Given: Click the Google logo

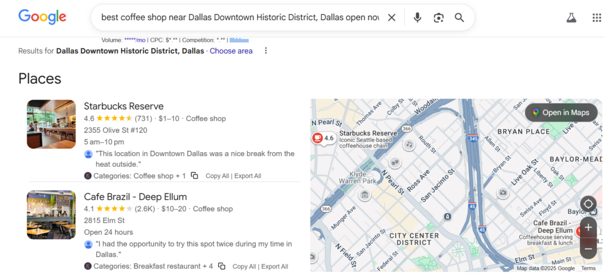Looking at the screenshot, I should point(42,17).
